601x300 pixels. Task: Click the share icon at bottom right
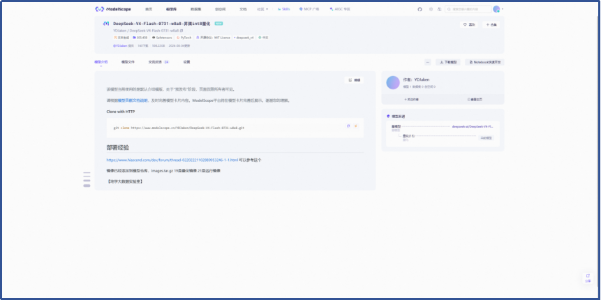click(588, 278)
